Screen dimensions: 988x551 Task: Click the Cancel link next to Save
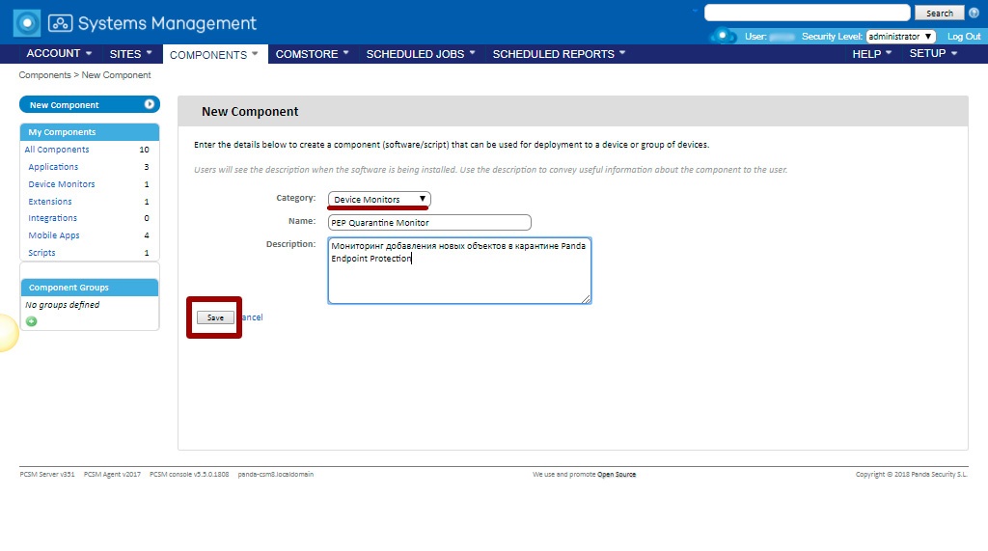pos(251,317)
